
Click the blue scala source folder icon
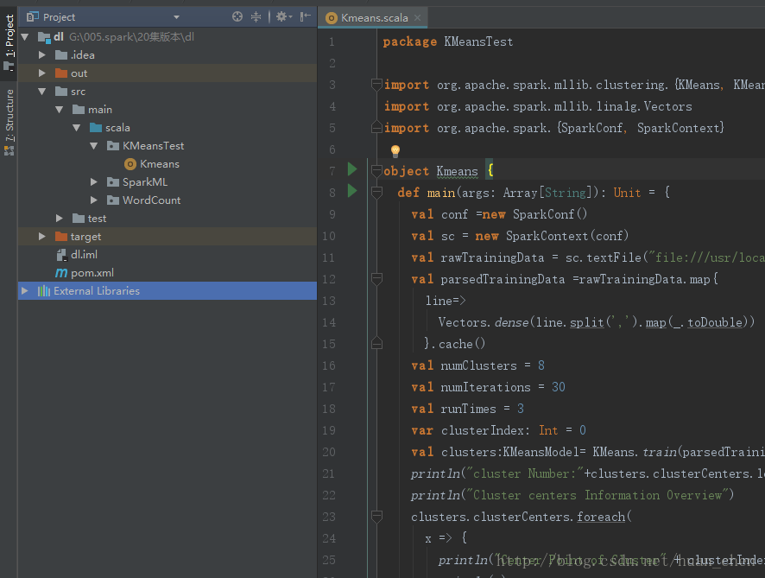(x=96, y=127)
